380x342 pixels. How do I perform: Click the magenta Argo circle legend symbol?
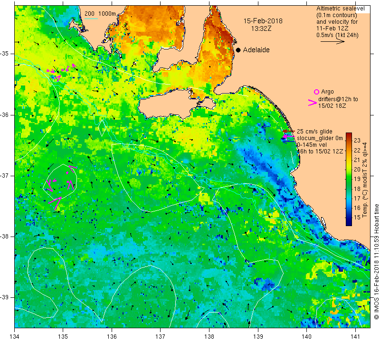point(316,92)
